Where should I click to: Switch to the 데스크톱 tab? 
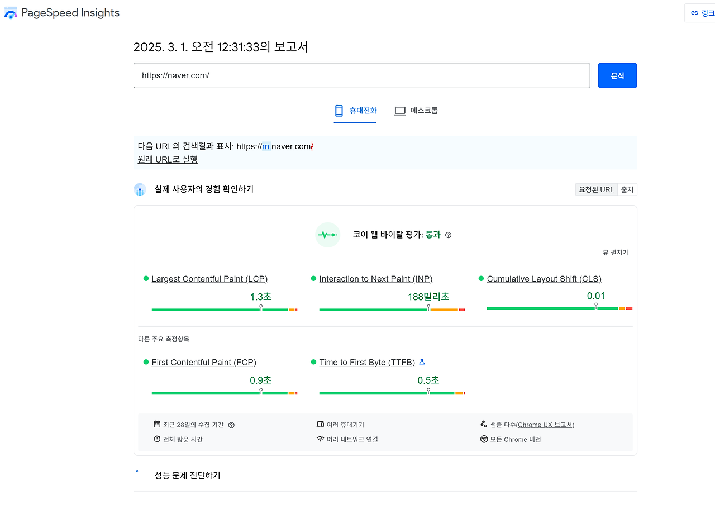pyautogui.click(x=416, y=111)
